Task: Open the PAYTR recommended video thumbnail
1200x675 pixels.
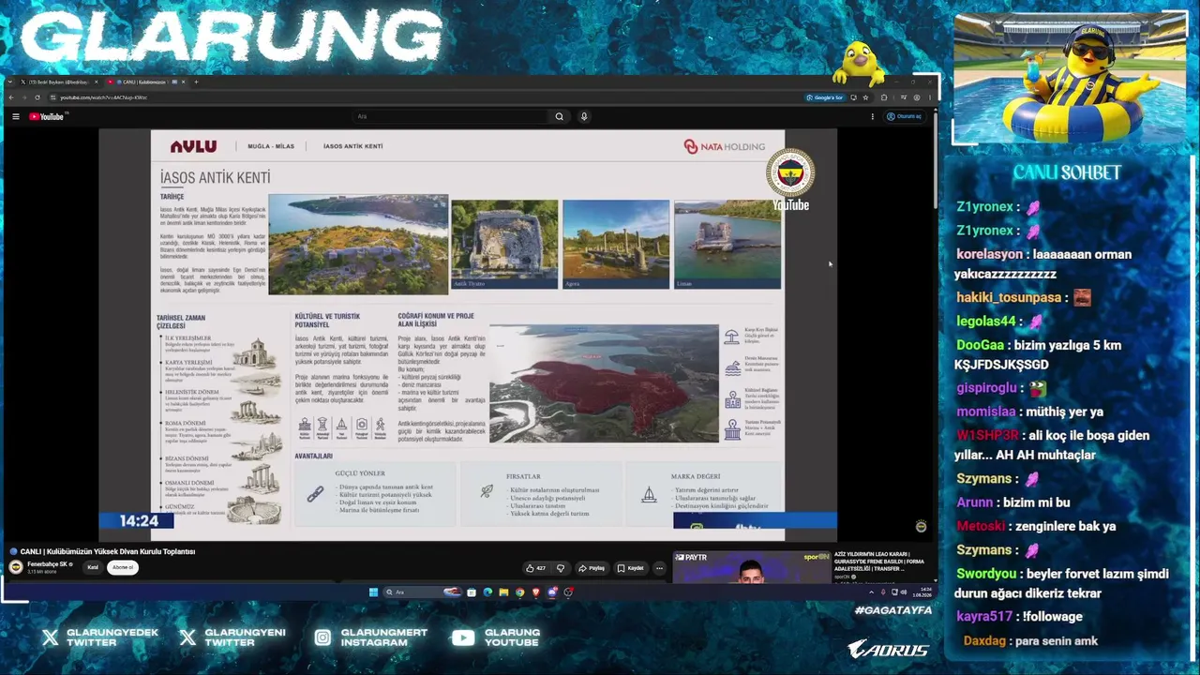Action: [x=752, y=567]
